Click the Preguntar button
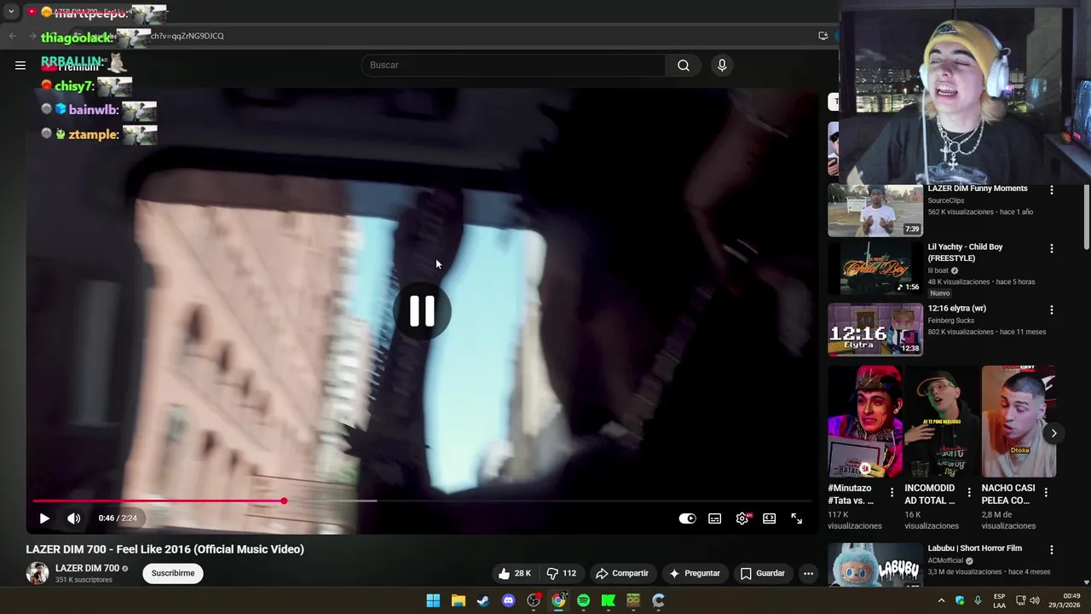 pyautogui.click(x=695, y=573)
